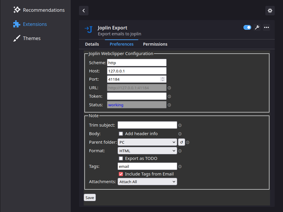Click into the Trim subject field

point(147,125)
